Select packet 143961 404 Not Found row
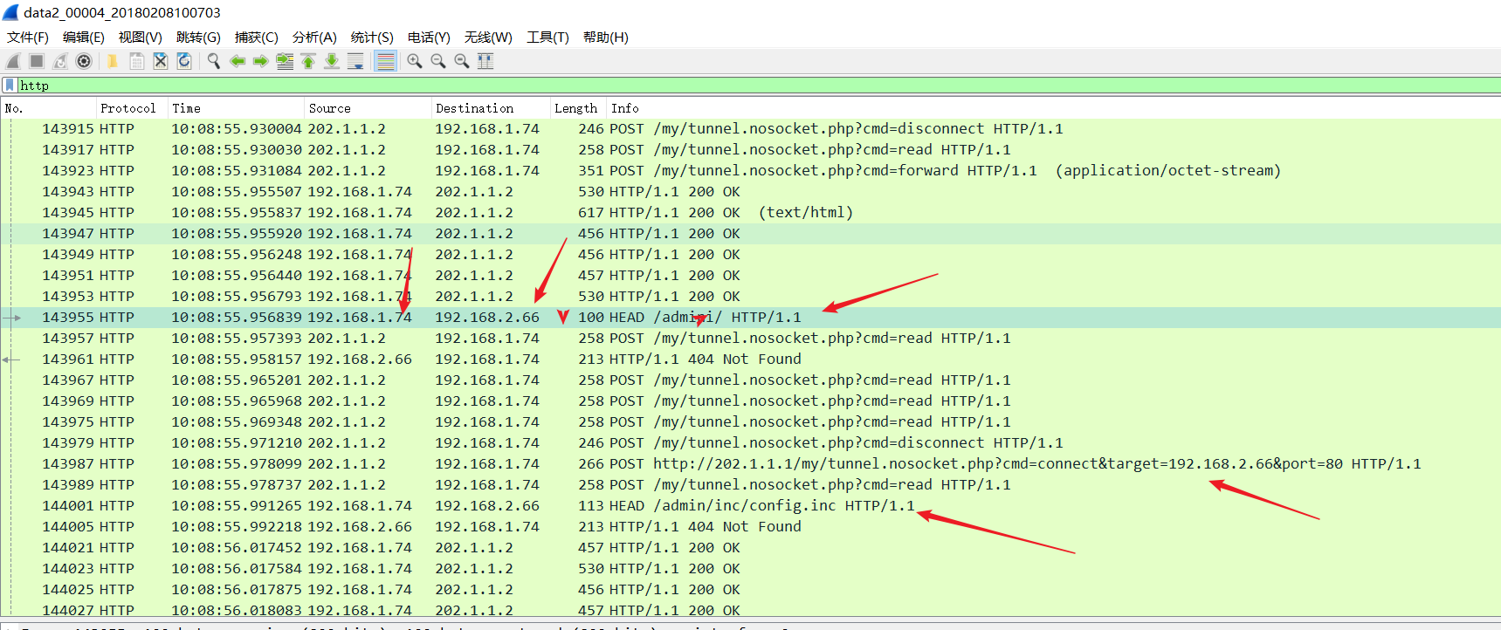Screen dimensions: 1501x630 (x=750, y=360)
